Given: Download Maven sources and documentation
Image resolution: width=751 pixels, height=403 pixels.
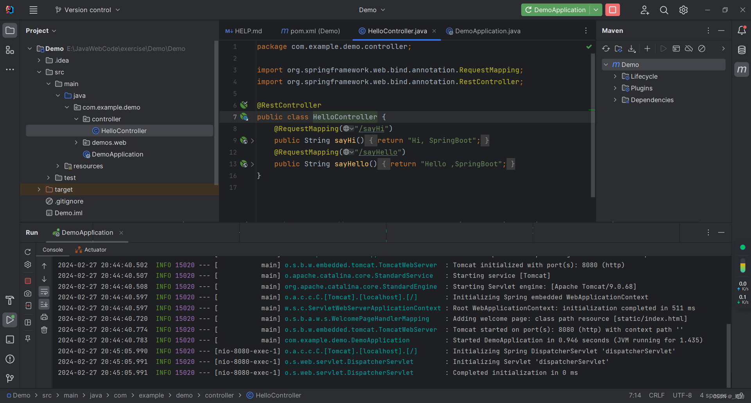Looking at the screenshot, I should pyautogui.click(x=631, y=49).
